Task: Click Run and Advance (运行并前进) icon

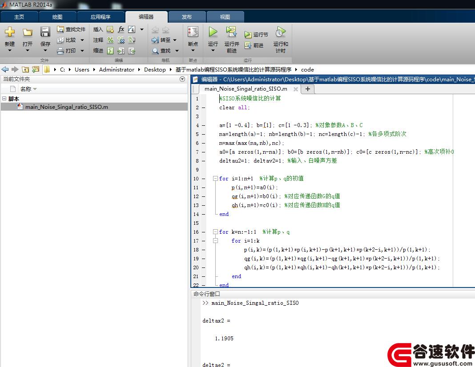Action: tap(231, 32)
